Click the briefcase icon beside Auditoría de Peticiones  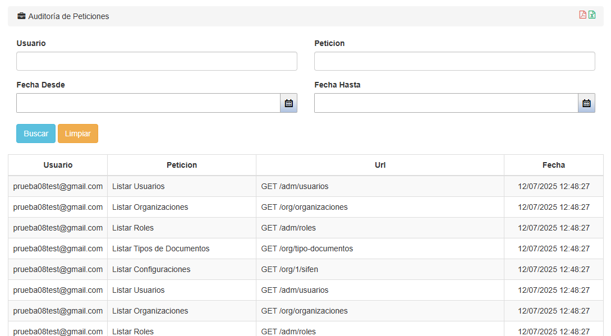point(21,16)
